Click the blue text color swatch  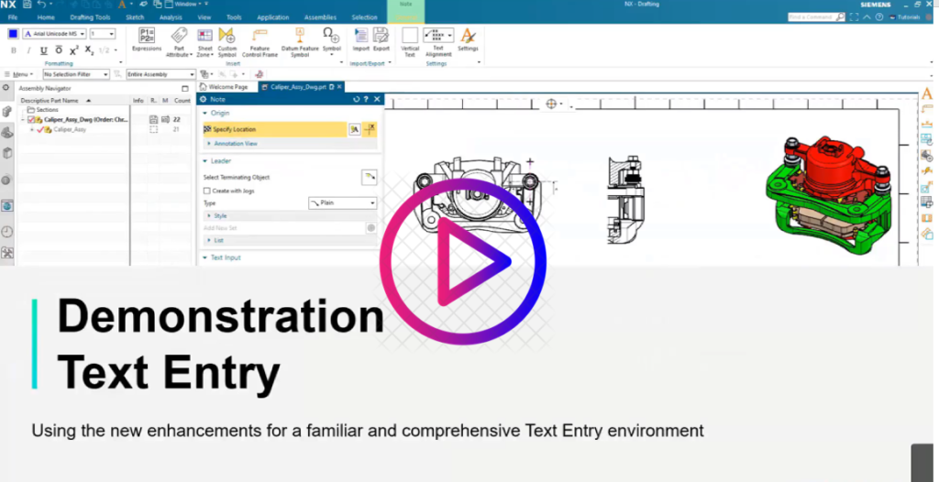coord(13,34)
